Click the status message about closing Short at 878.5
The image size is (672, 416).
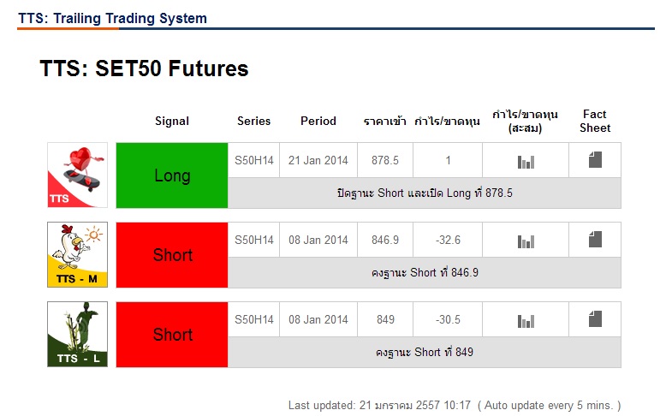point(425,193)
